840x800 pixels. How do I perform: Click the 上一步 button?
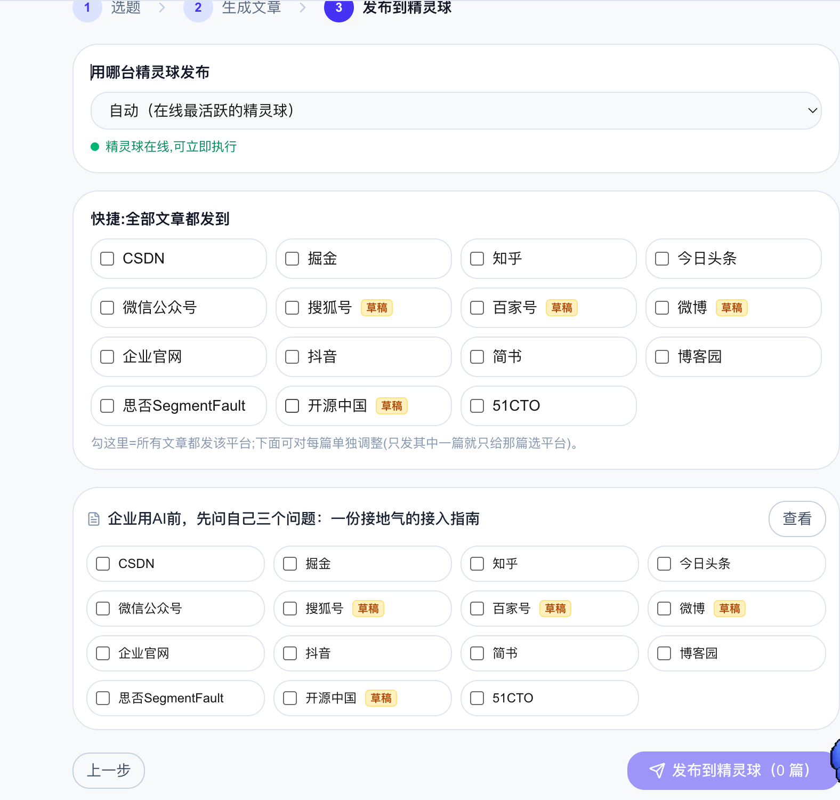(109, 770)
